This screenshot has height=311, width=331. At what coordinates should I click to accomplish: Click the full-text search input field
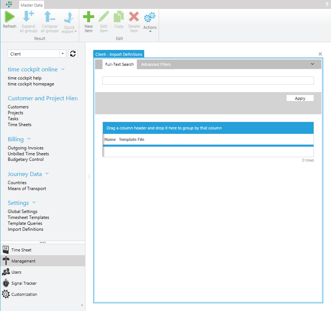208,81
